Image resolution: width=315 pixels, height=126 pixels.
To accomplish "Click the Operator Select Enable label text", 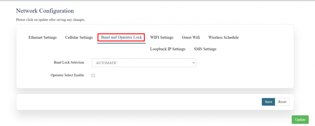I will (x=67, y=75).
